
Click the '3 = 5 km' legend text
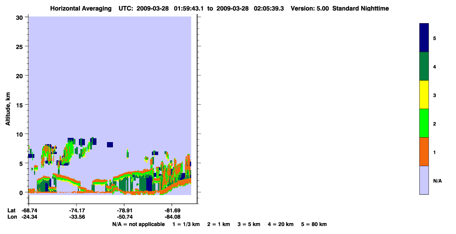click(x=249, y=225)
